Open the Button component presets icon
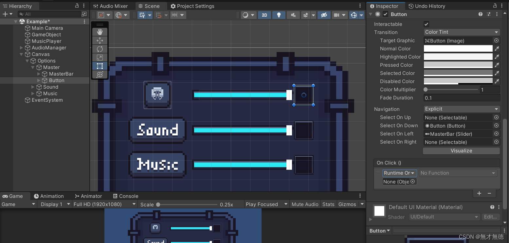 (x=489, y=14)
